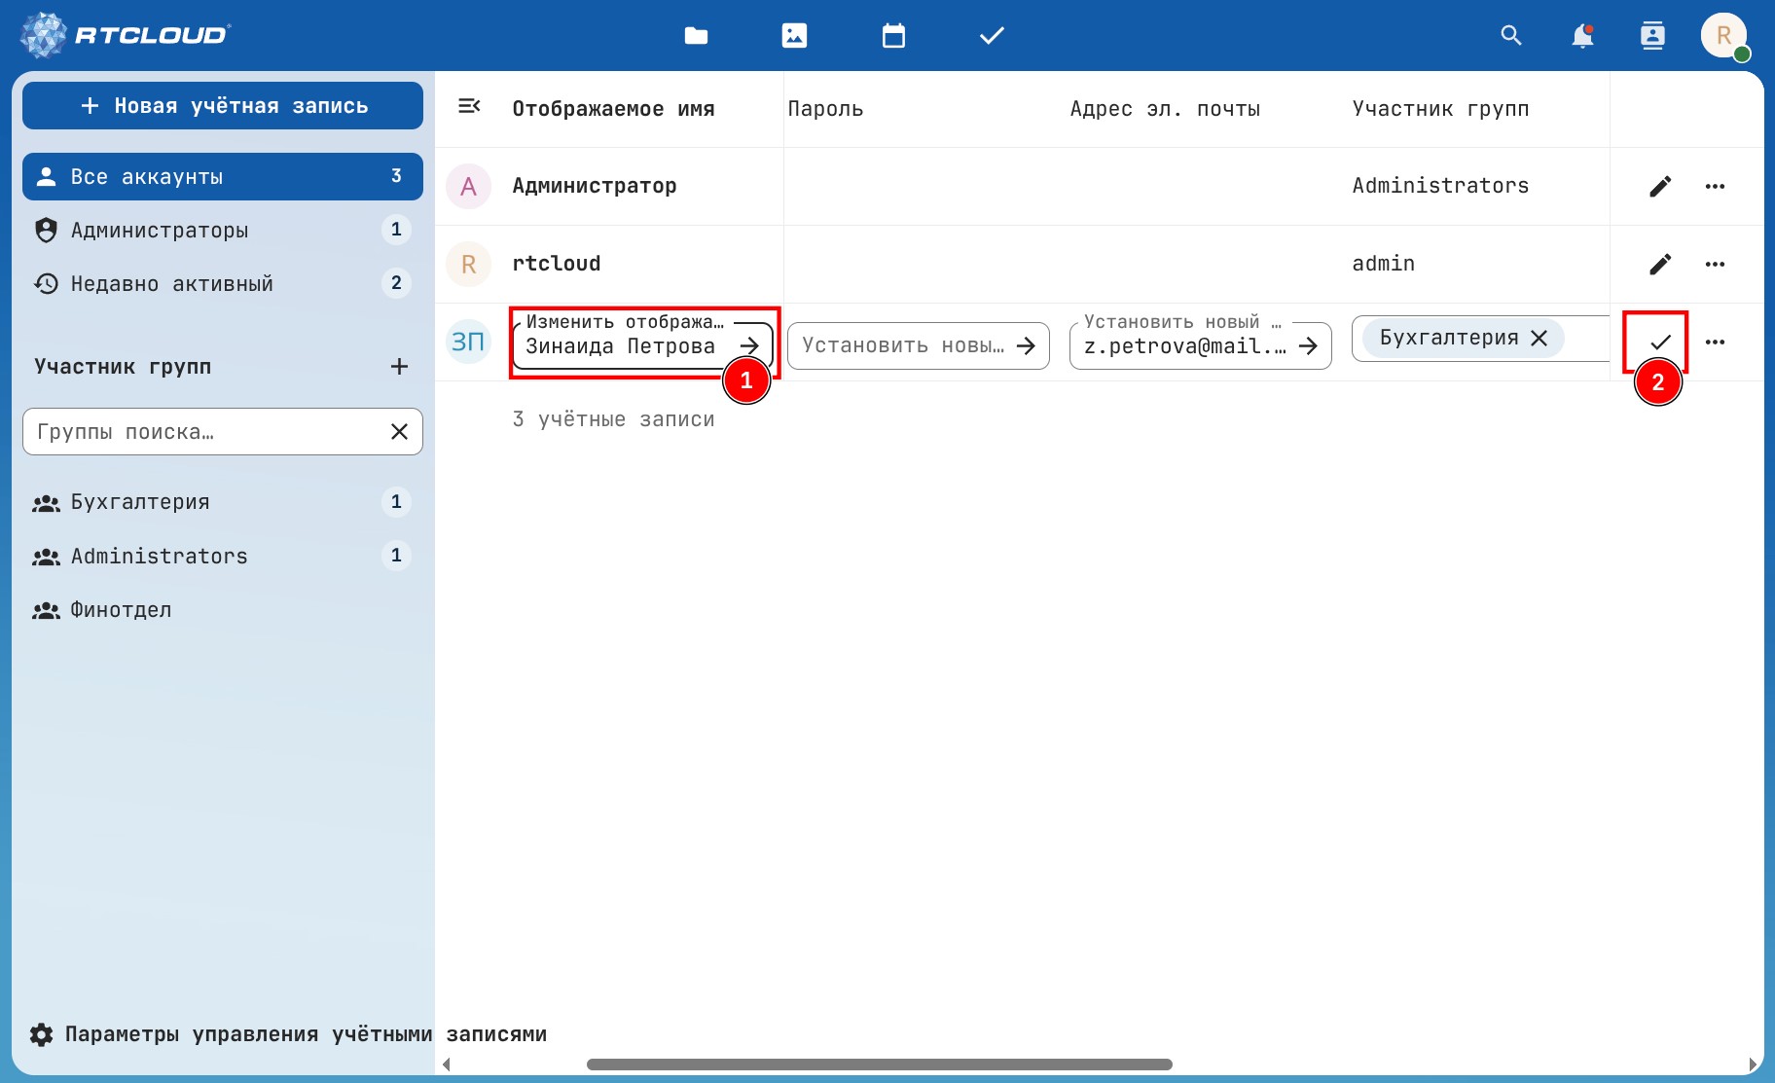Open more actions menu for rtcloud row
1775x1083 pixels.
1715,264
